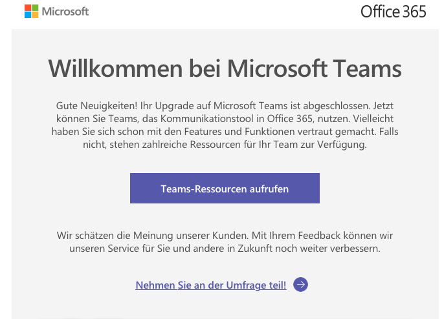Screen dimensions: 444x319
Task: Click the red square of Microsoft logo
Action: pos(28,8)
